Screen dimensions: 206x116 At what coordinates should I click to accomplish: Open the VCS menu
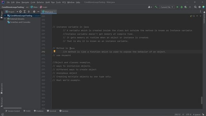click(64, 2)
